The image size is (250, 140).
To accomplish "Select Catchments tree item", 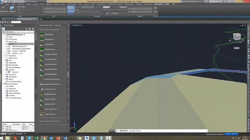I will pyautogui.click(x=12, y=63).
